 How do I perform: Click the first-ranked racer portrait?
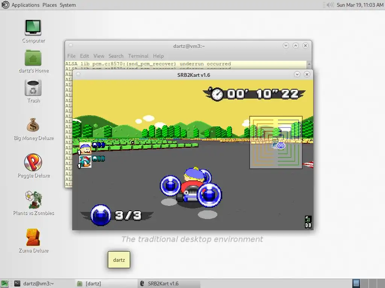click(85, 148)
